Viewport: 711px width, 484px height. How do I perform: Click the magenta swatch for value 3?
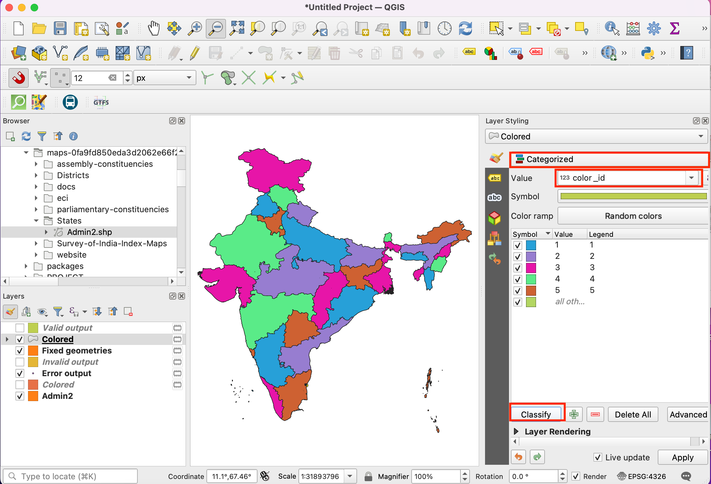pos(531,268)
